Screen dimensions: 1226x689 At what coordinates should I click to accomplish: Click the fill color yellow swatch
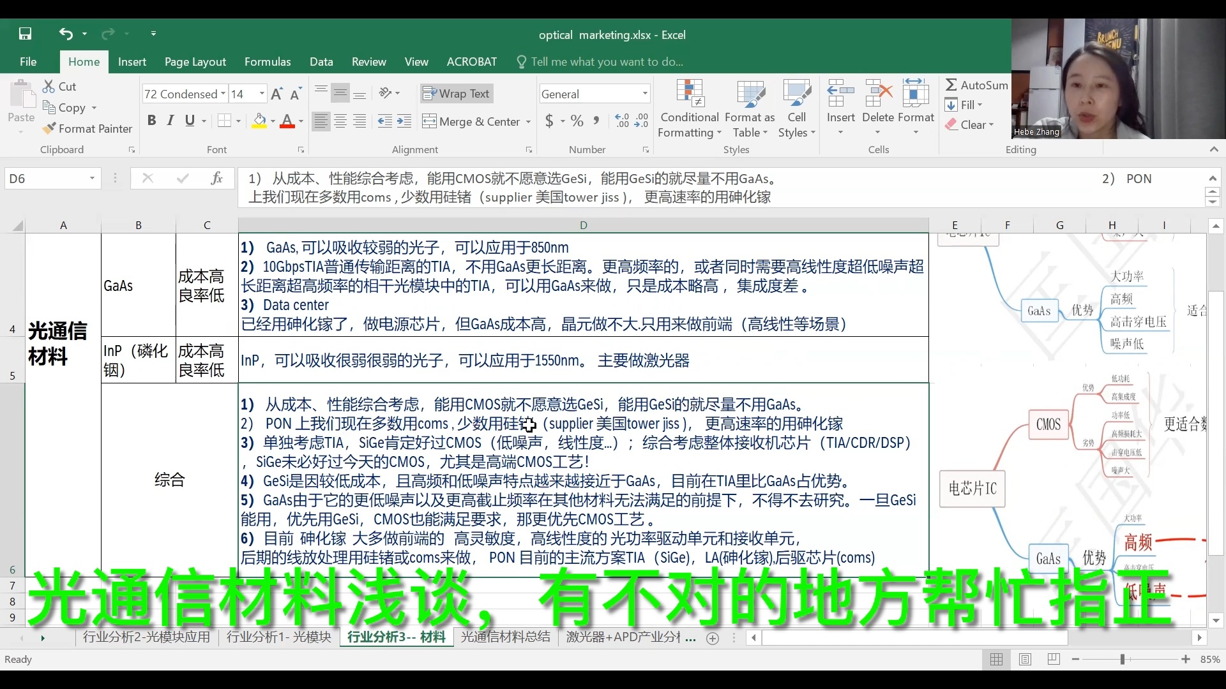[259, 121]
